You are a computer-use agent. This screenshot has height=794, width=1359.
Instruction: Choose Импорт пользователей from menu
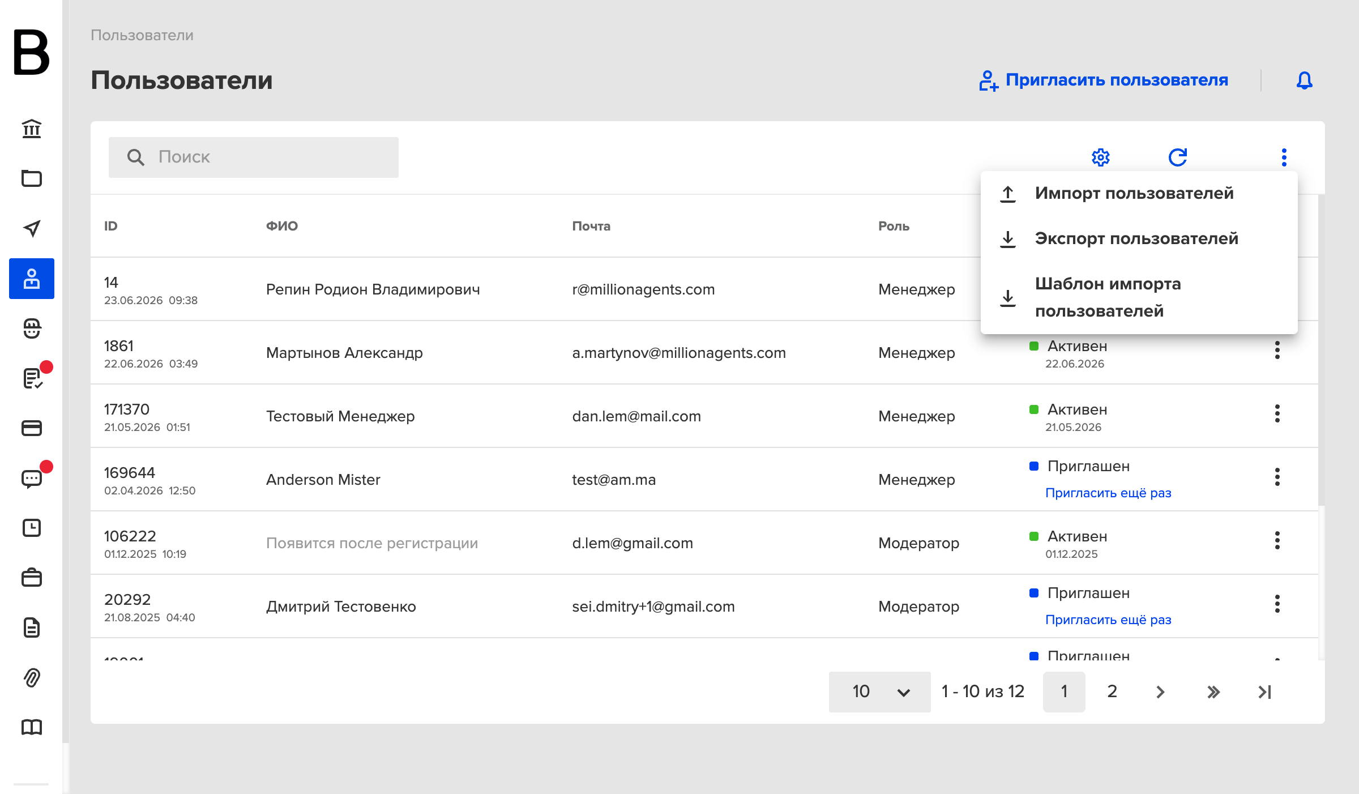click(1139, 194)
